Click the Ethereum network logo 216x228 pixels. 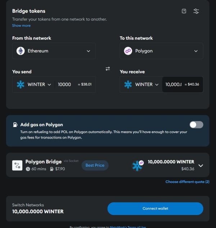tap(21, 51)
